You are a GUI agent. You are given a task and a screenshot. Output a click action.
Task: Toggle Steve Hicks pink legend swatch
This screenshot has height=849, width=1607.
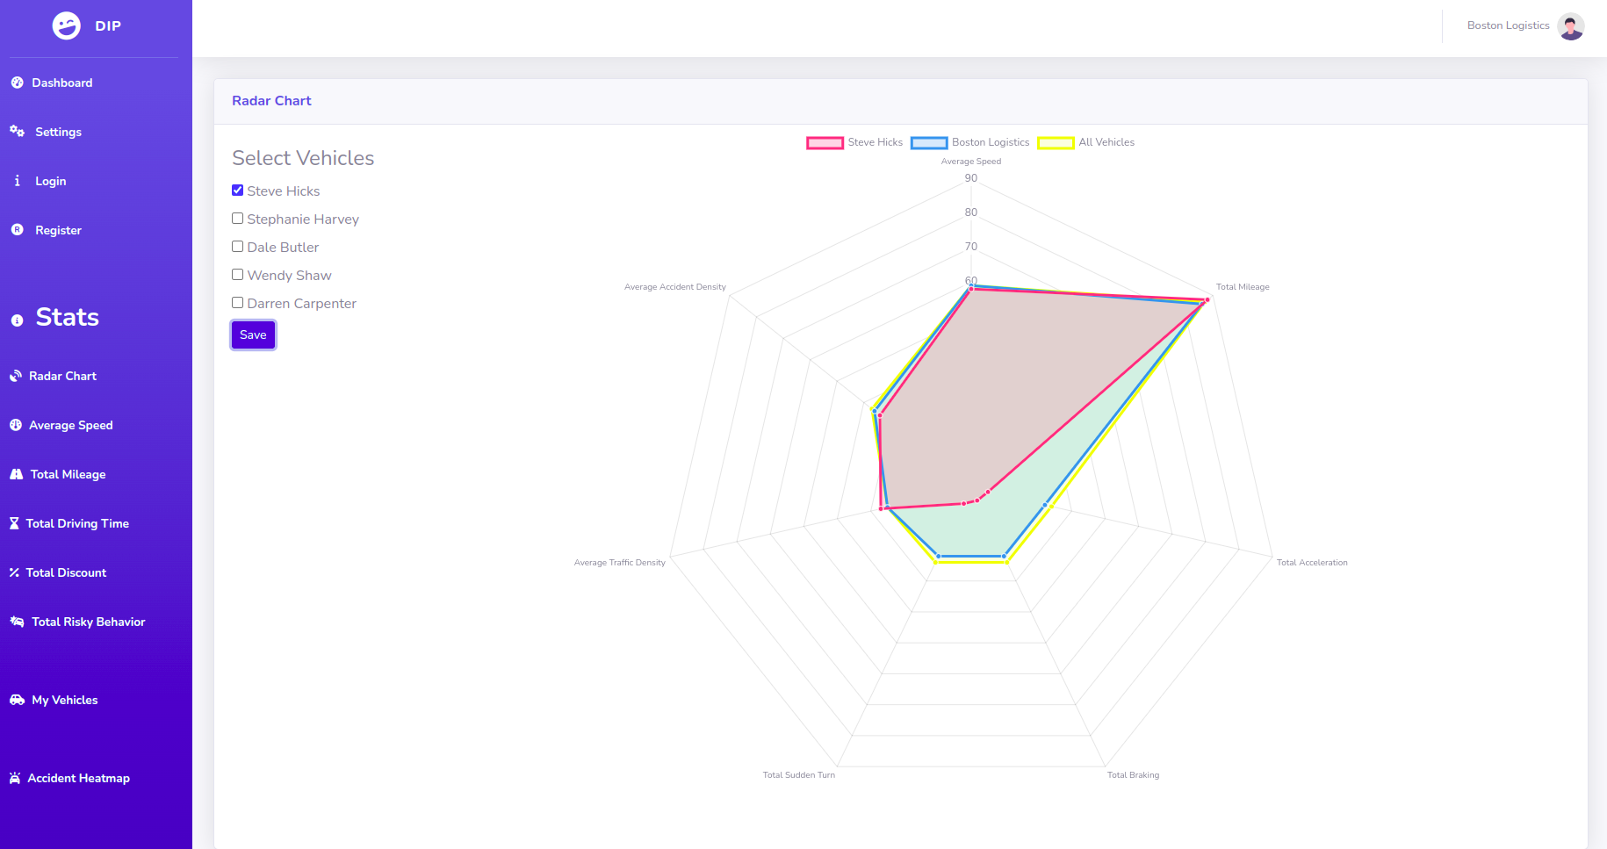pos(825,143)
